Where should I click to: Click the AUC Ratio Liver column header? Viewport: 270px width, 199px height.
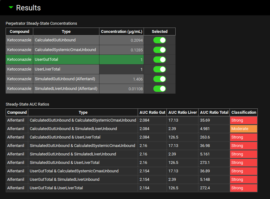coord(183,112)
